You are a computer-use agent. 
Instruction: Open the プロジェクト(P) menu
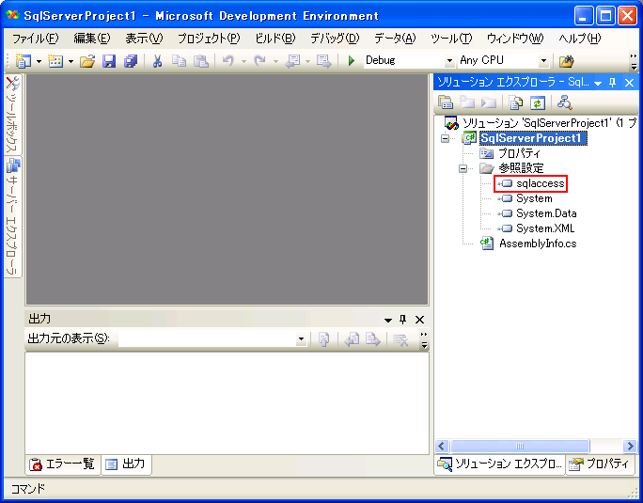(209, 39)
